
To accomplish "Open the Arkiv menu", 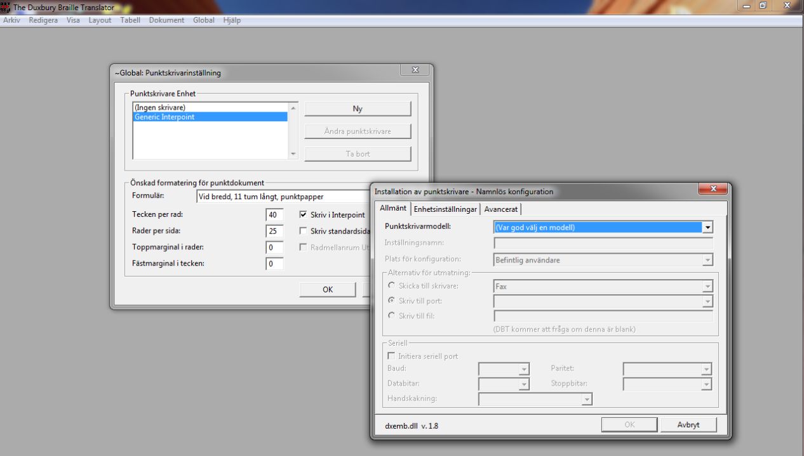I will coord(11,20).
